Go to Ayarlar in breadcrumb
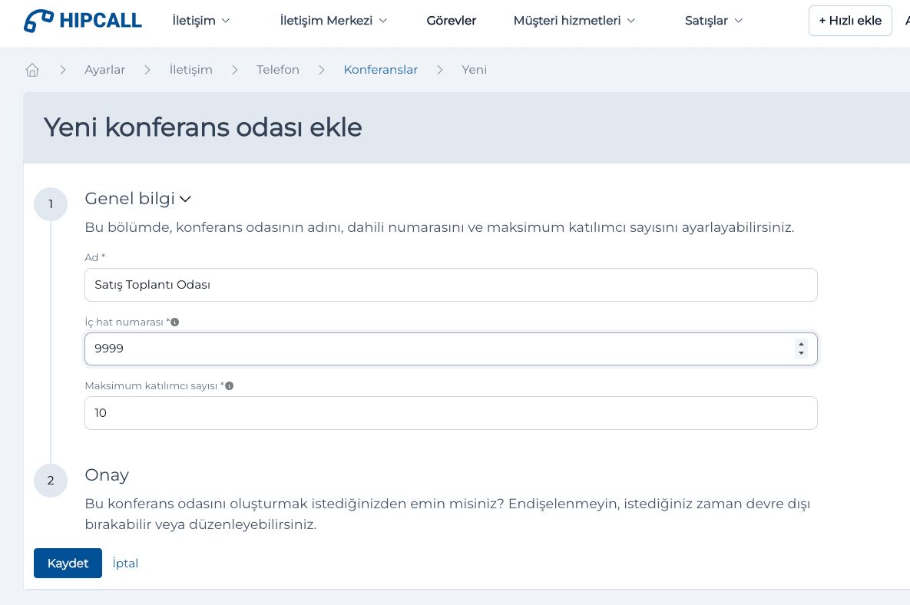 click(104, 70)
